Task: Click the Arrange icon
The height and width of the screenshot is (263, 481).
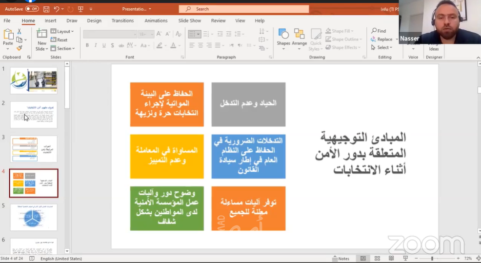Action: [x=299, y=34]
